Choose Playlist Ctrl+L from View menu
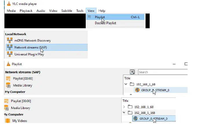Image resolution: width=198 pixels, height=124 pixels. (115, 17)
